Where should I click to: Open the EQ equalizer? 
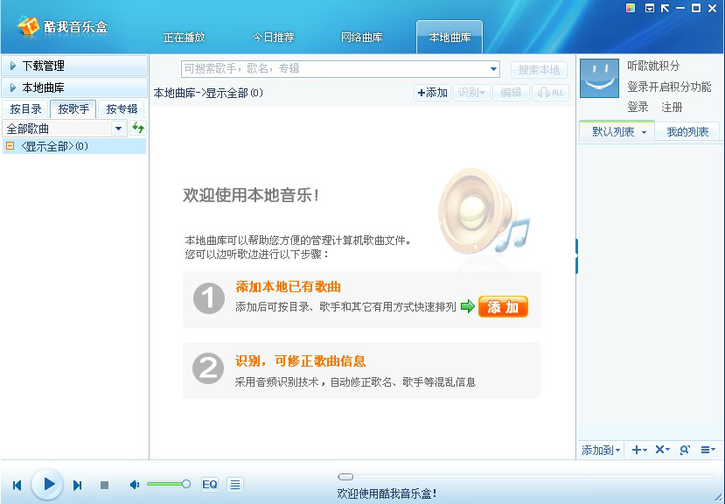pos(210,485)
